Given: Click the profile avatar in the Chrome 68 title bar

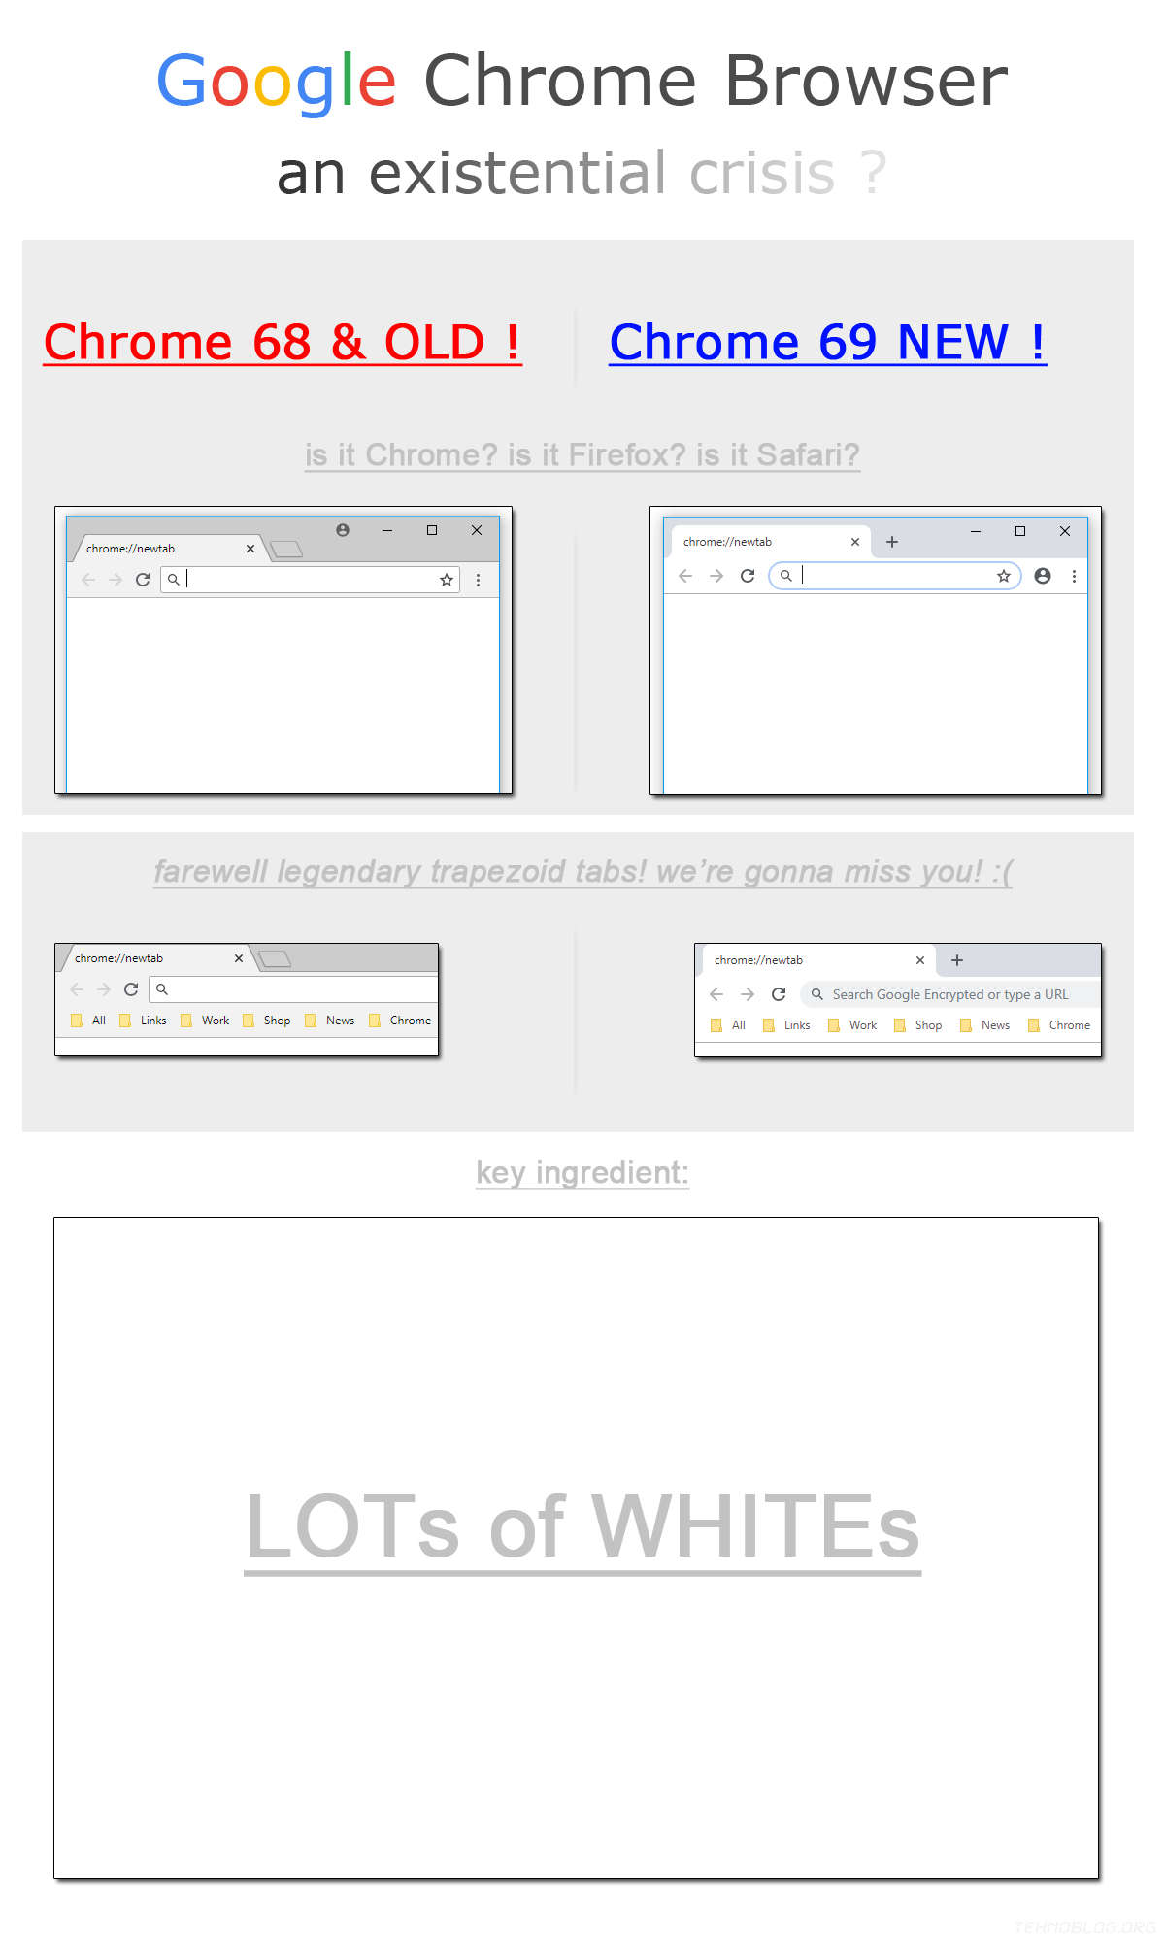Looking at the screenshot, I should [343, 530].
